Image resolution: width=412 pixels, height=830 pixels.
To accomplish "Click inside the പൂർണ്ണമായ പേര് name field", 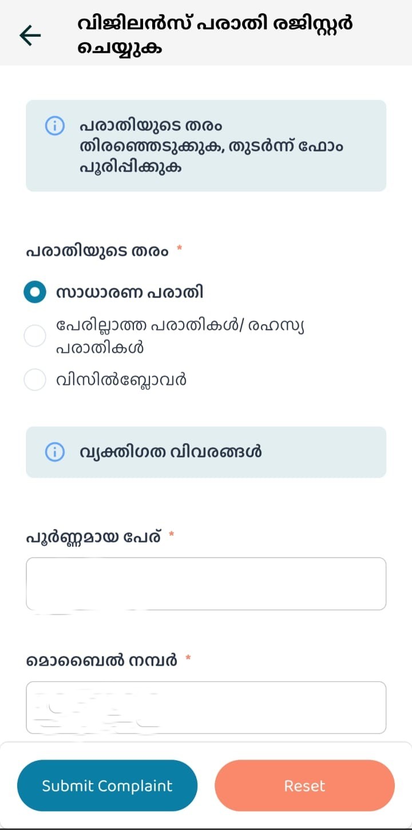I will coord(206,583).
